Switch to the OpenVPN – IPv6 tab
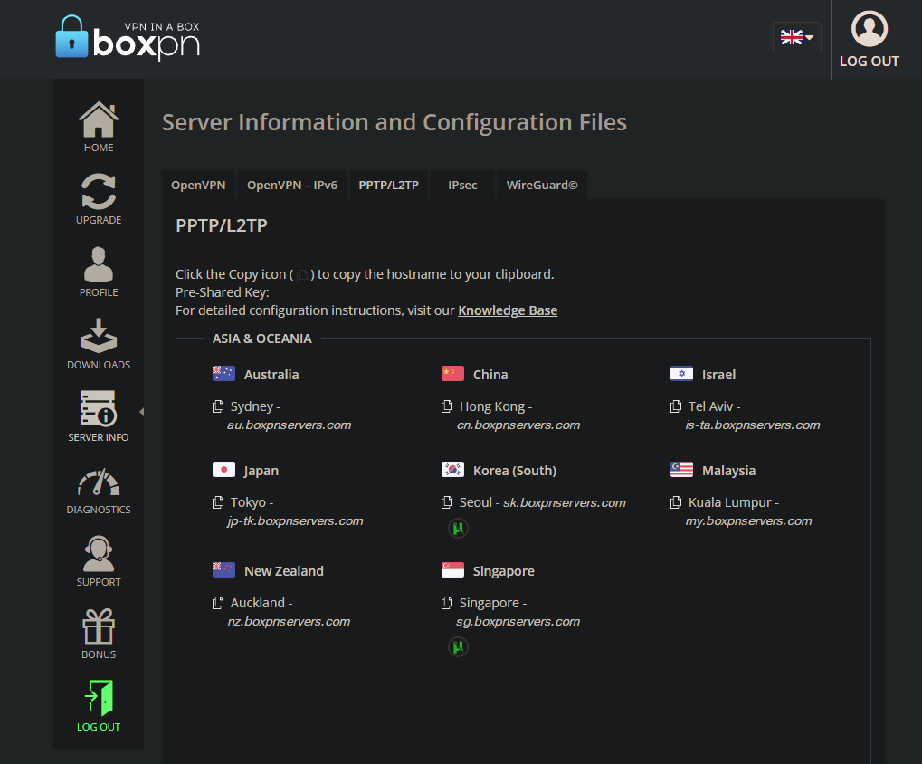Image resolution: width=922 pixels, height=764 pixels. coord(292,185)
